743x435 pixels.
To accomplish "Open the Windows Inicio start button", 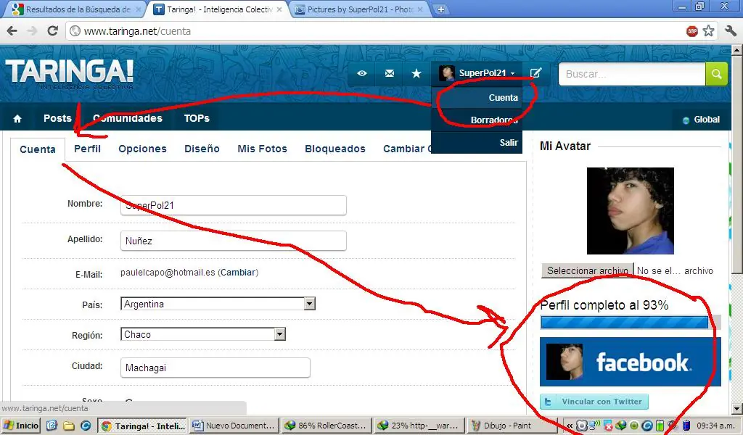I will pos(21,425).
